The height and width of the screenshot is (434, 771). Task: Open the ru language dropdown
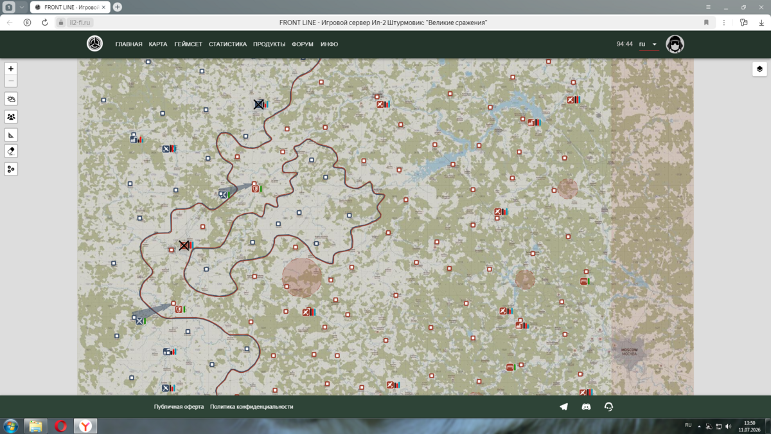[x=648, y=44]
